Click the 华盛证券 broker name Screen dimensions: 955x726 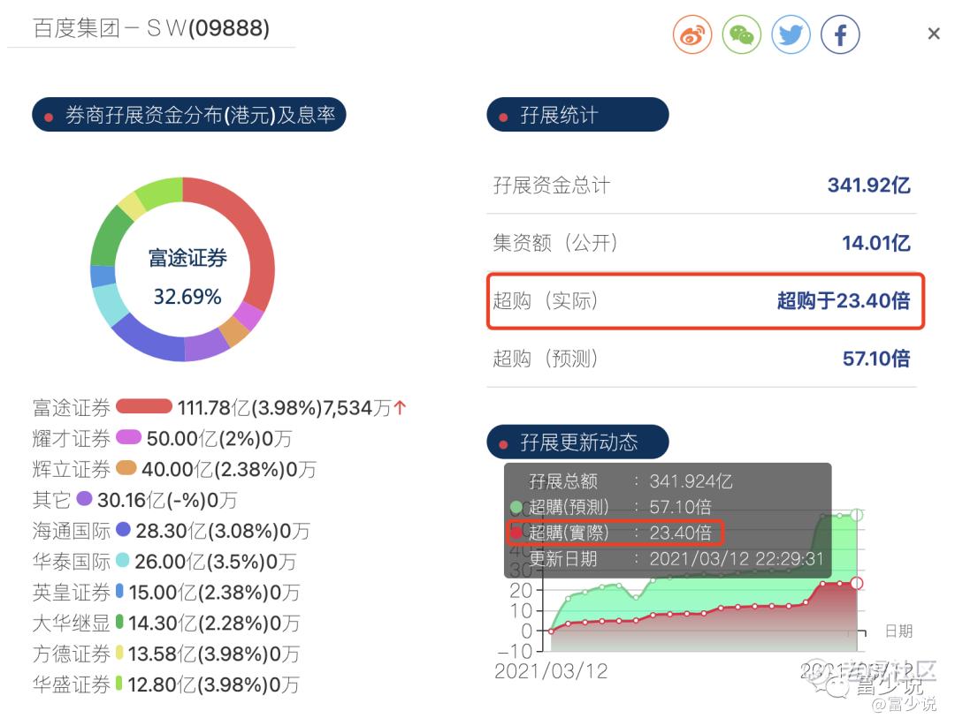[x=72, y=684]
